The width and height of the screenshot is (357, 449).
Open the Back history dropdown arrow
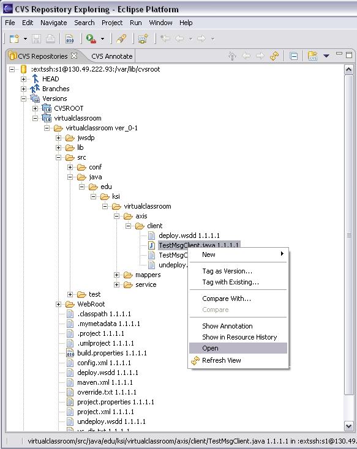click(190, 39)
